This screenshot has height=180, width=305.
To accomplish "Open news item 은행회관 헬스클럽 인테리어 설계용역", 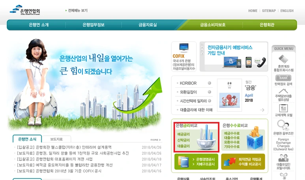I will (64, 147).
